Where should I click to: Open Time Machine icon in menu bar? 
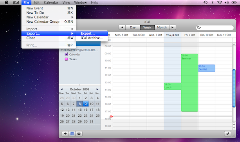coord(206,2)
